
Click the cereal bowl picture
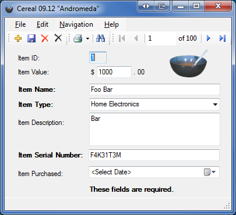pyautogui.click(x=188, y=64)
